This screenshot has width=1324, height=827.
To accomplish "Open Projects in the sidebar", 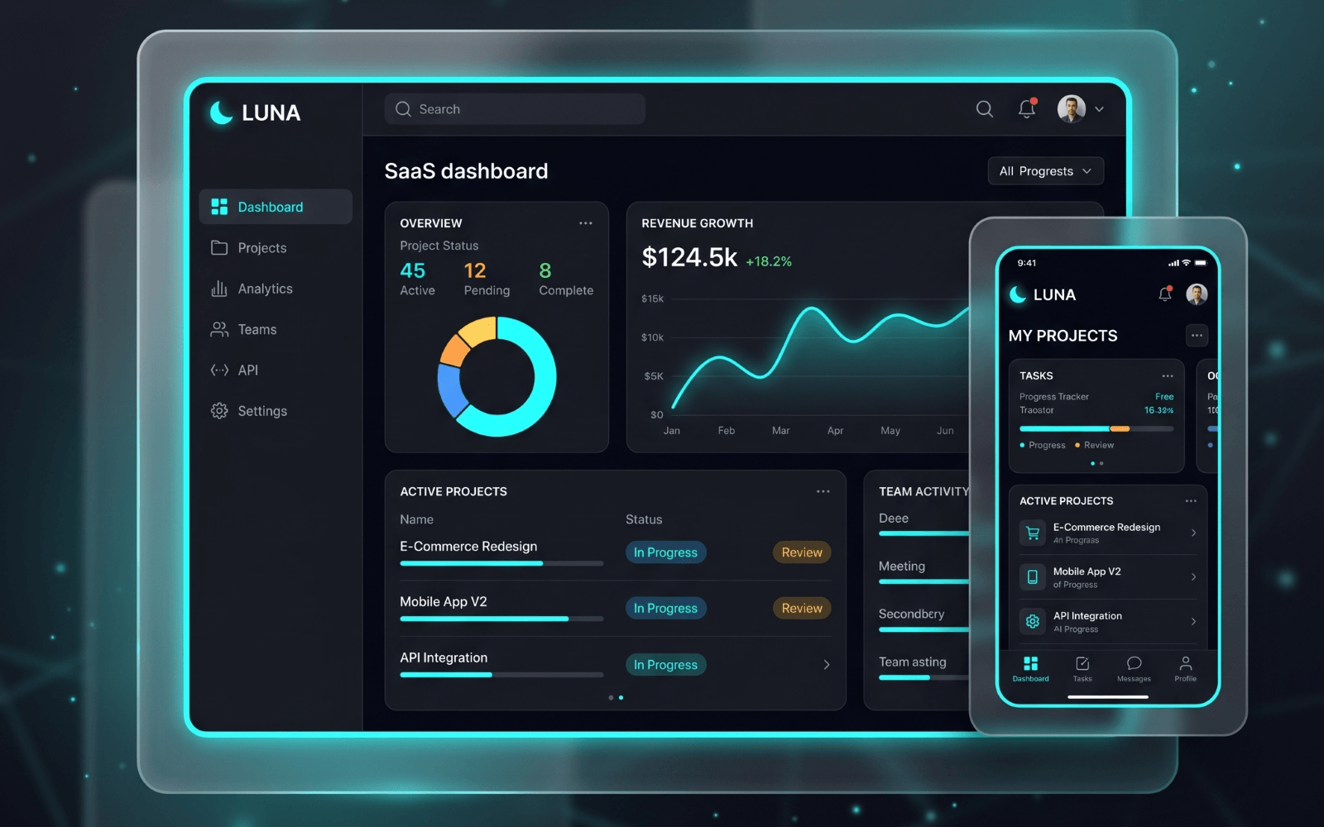I will [x=249, y=248].
